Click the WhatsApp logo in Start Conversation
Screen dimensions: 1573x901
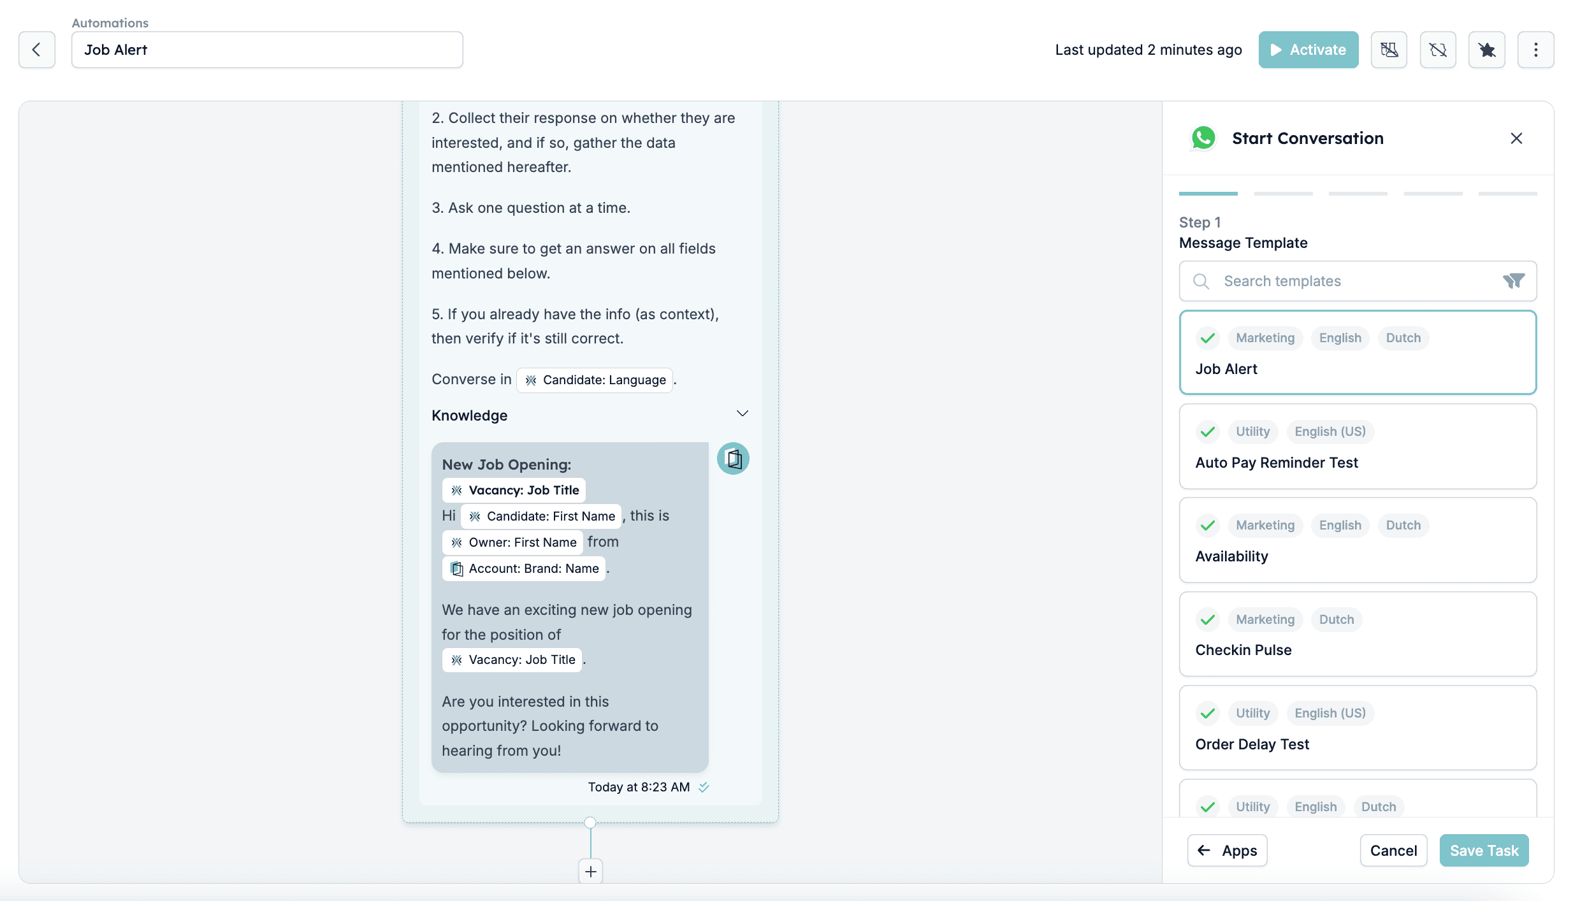(x=1203, y=138)
